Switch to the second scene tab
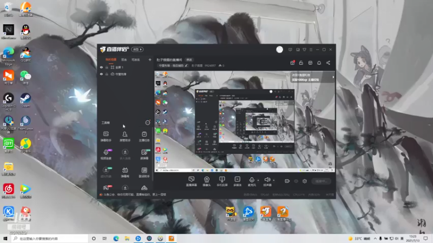 [x=124, y=59]
